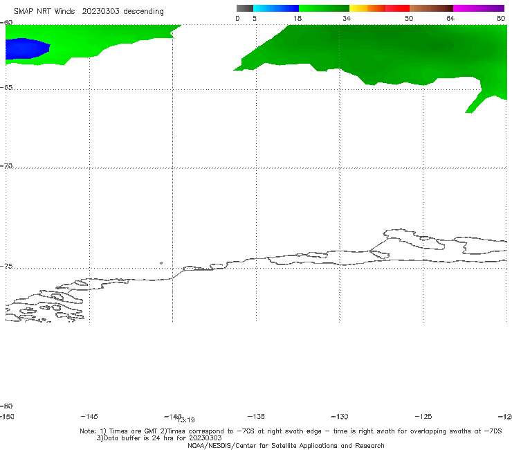This screenshot has width=512, height=450.
Task: Click the red segment of the color bar
Action: coord(397,8)
